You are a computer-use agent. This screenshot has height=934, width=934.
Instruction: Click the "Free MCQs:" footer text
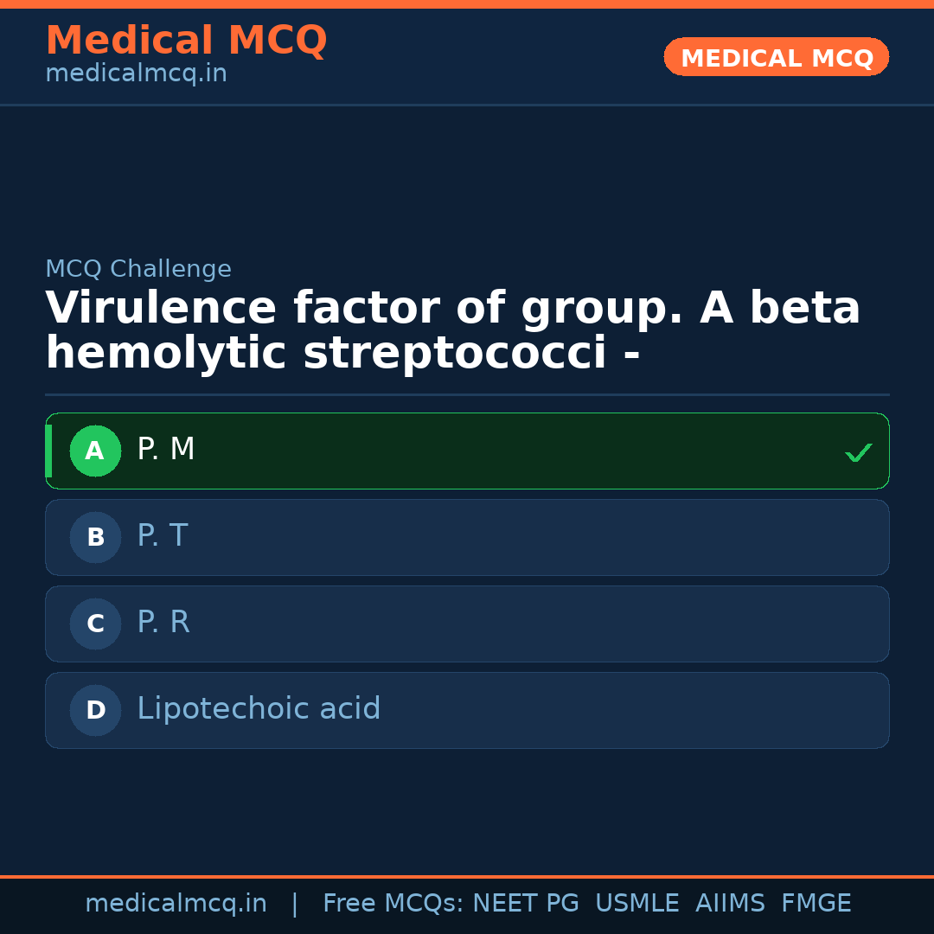[x=393, y=904]
